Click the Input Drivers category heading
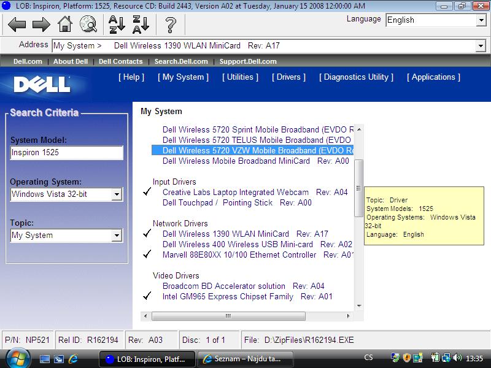The image size is (491, 368). tap(174, 182)
